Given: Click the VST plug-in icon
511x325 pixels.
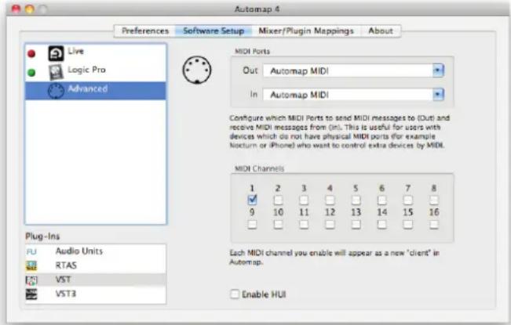Looking at the screenshot, I should tap(31, 280).
